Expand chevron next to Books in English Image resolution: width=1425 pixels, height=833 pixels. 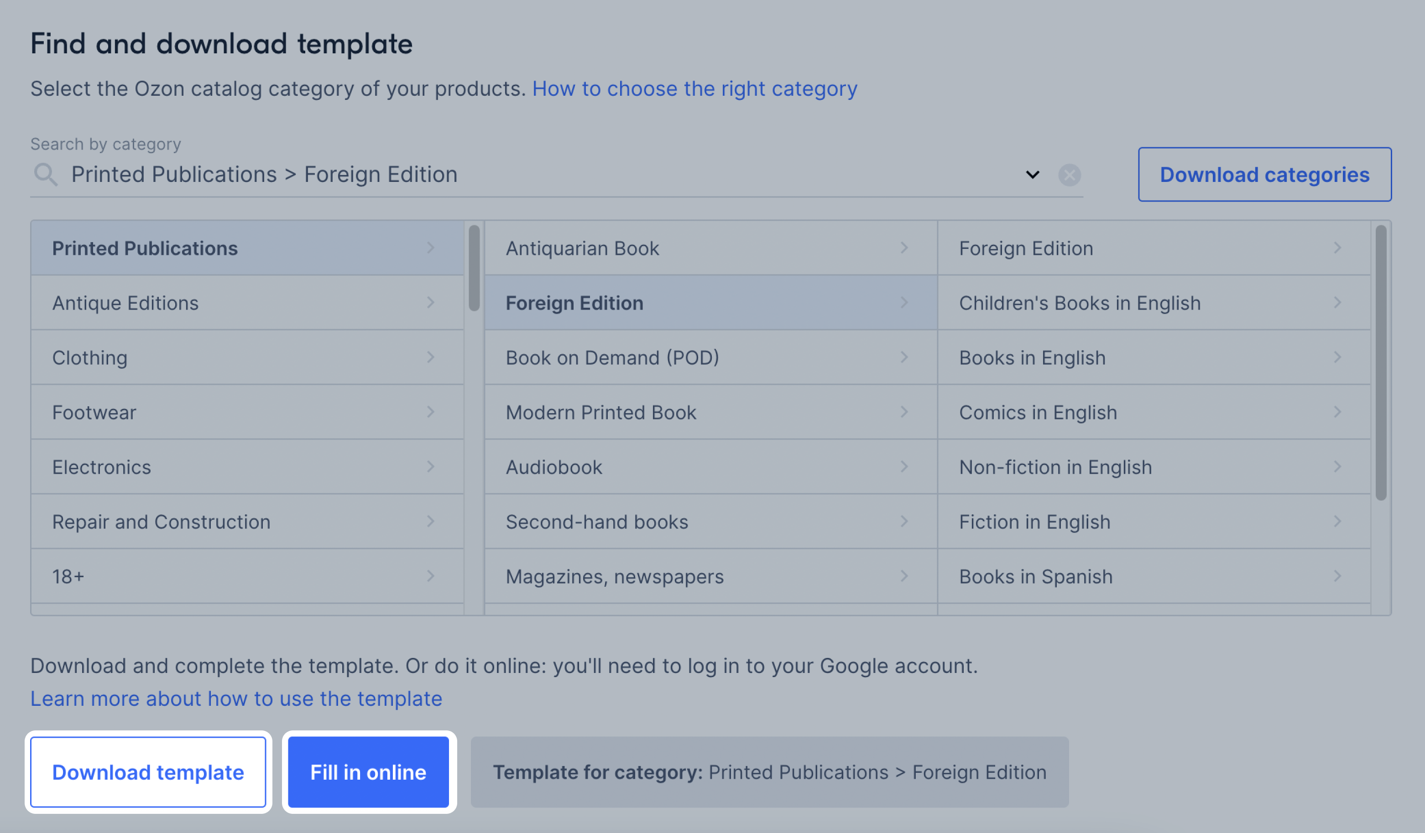1337,357
